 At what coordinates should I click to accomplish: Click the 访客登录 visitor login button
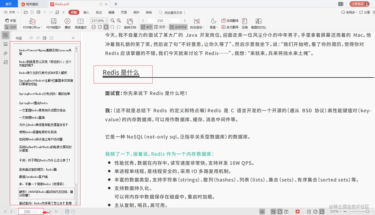(x=359, y=4)
